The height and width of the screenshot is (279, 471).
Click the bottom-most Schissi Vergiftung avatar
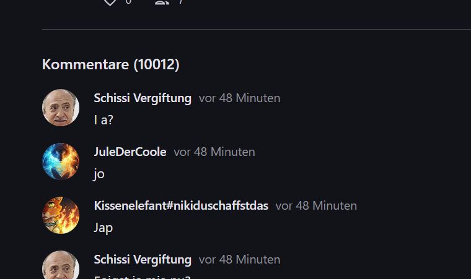click(x=61, y=266)
